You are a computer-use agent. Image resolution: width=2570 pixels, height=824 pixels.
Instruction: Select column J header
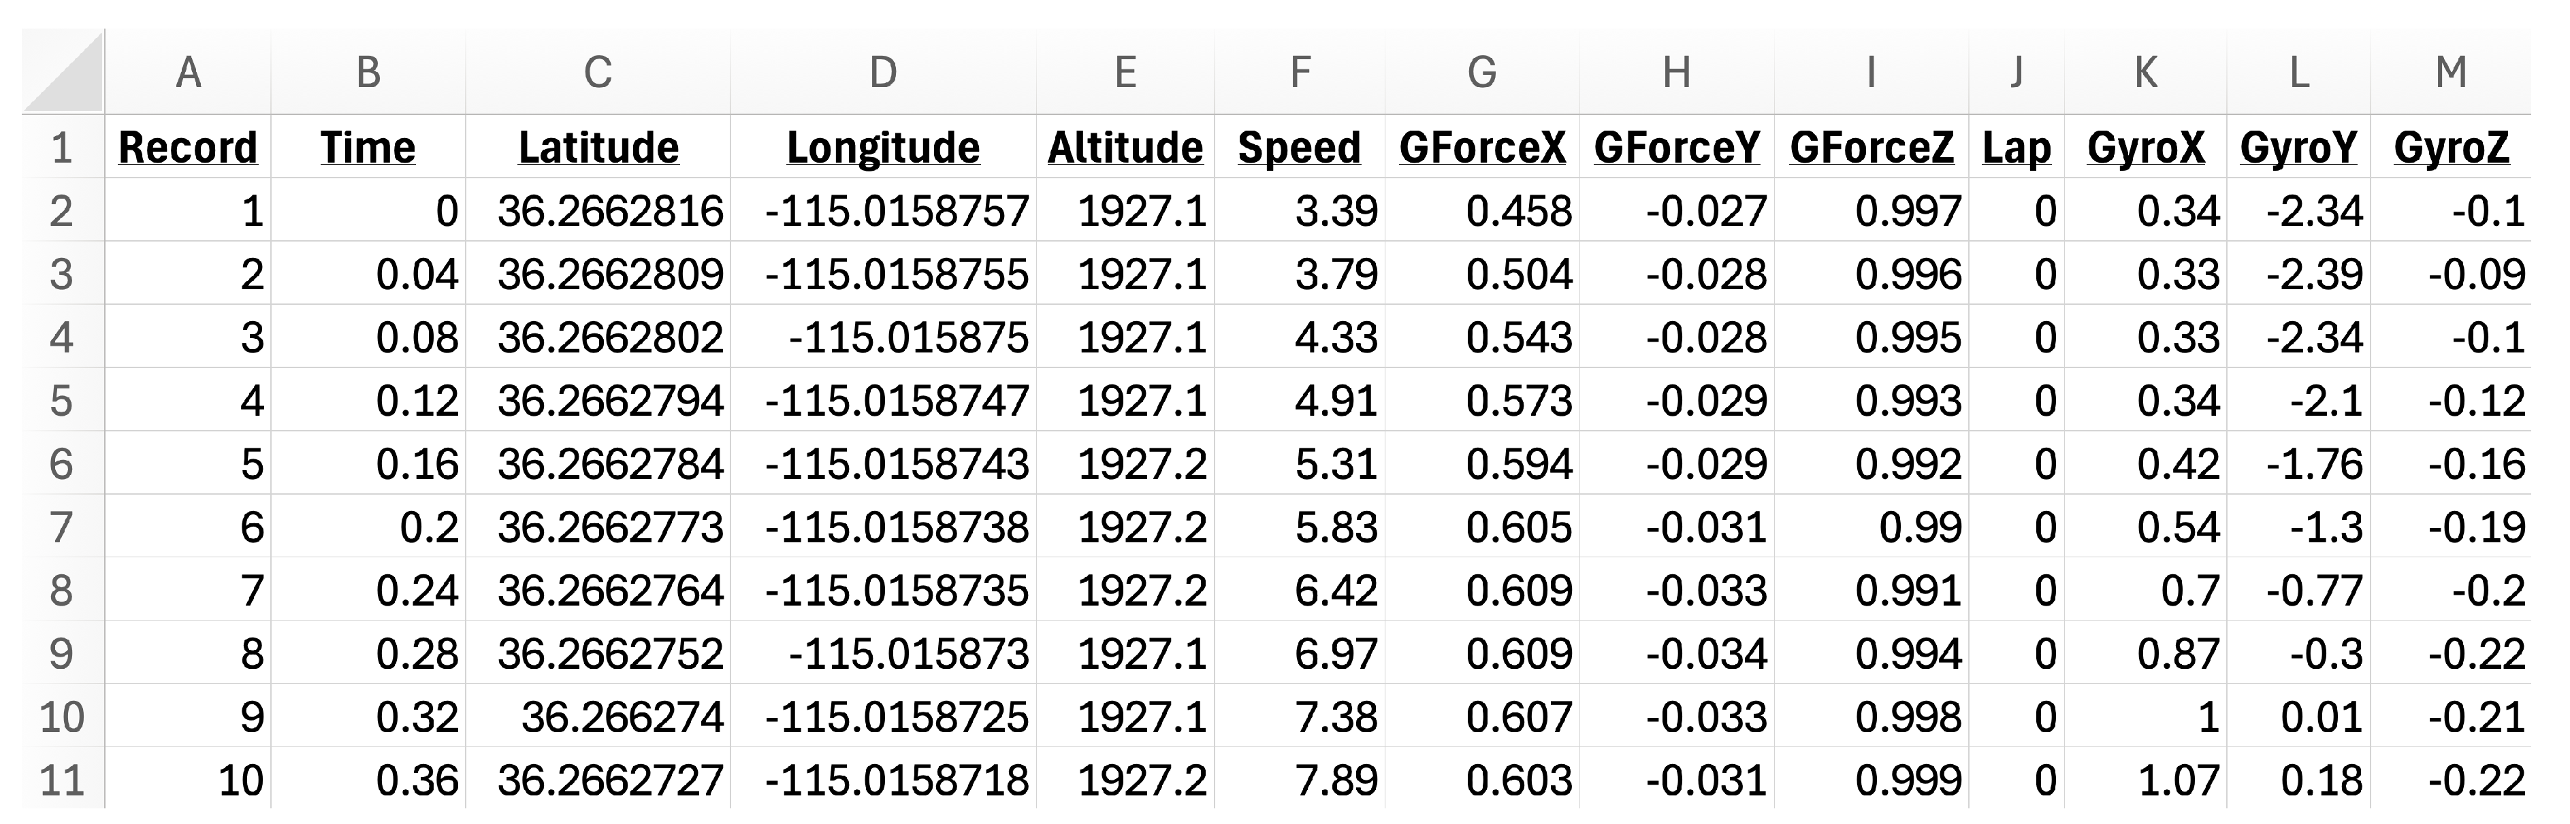[x=2017, y=72]
